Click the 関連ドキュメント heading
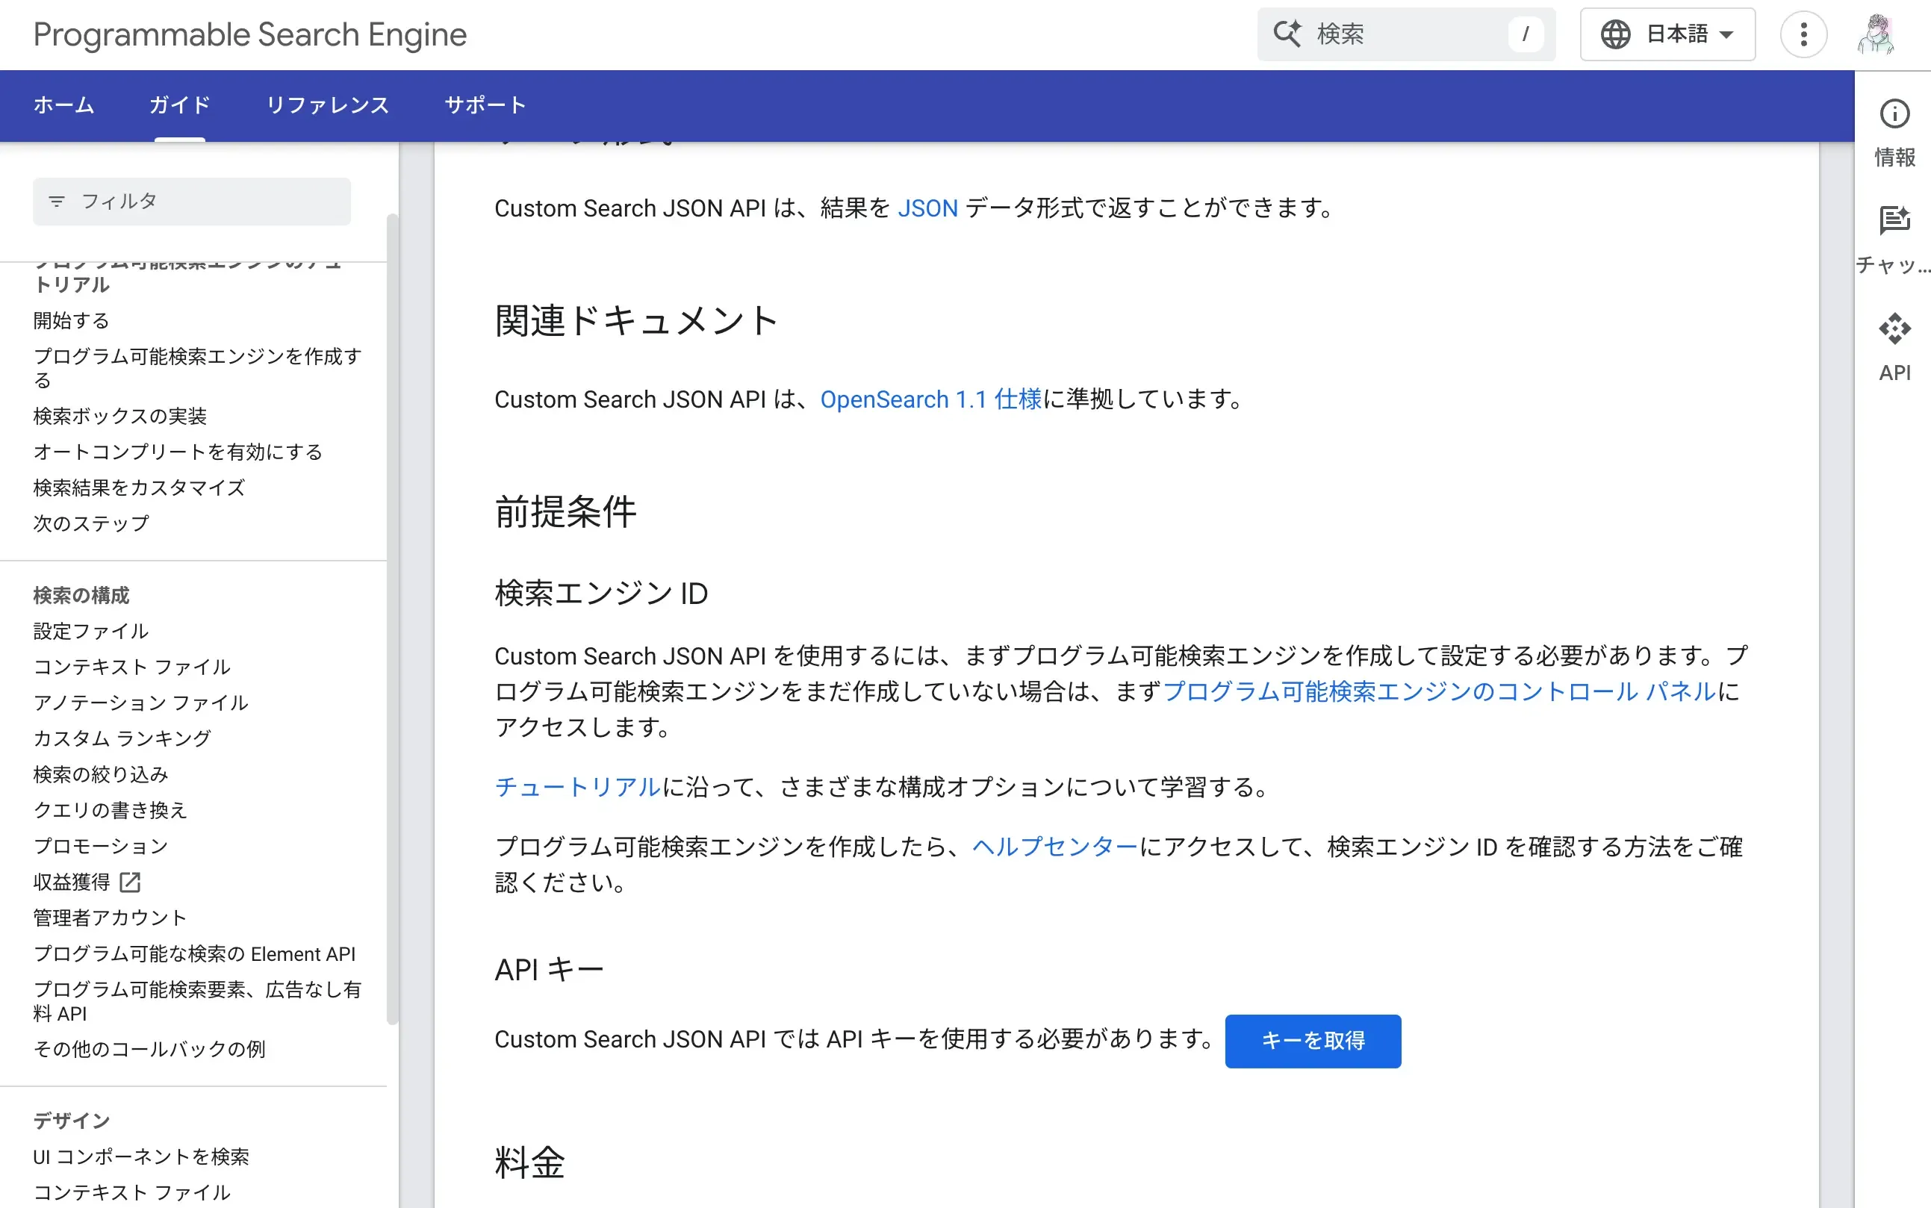Viewport: 1931px width, 1208px height. click(636, 321)
